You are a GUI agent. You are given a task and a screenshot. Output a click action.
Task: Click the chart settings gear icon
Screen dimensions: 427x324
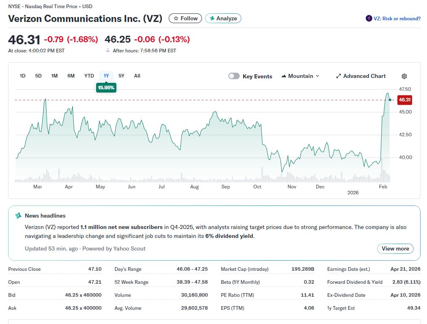tap(404, 76)
